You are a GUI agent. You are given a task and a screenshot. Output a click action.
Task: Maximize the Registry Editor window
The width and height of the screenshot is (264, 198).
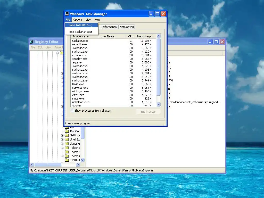[216, 42]
